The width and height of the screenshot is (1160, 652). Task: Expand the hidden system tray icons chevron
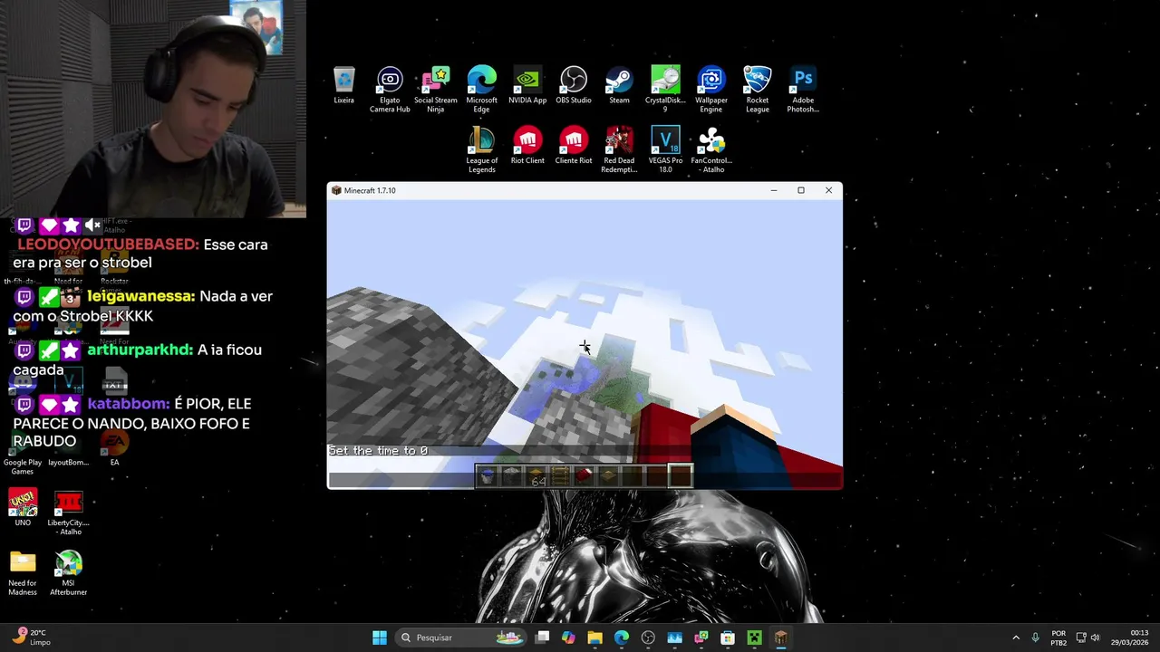tap(1015, 638)
